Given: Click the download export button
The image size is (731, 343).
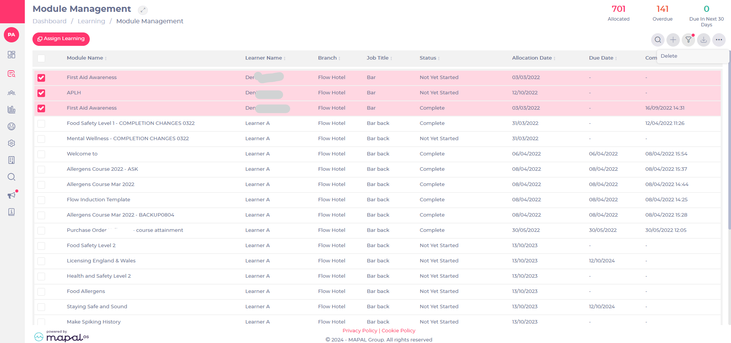Looking at the screenshot, I should pyautogui.click(x=704, y=40).
